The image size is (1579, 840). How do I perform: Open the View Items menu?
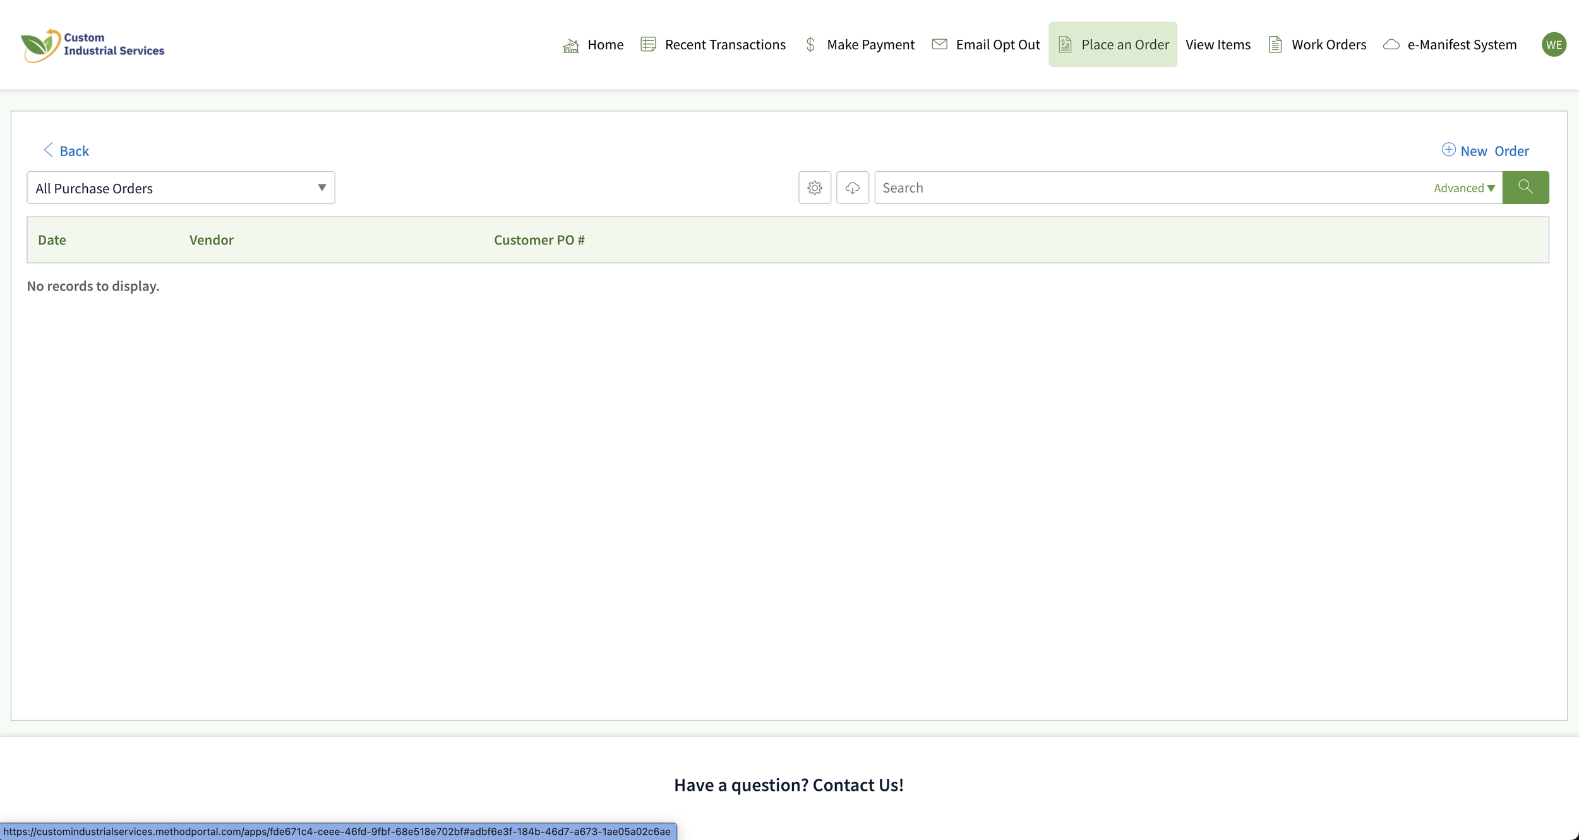[1217, 45]
